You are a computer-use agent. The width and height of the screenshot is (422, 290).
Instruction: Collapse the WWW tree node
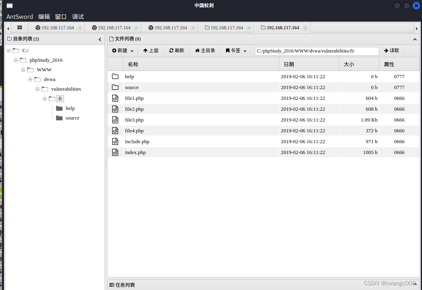[23, 70]
